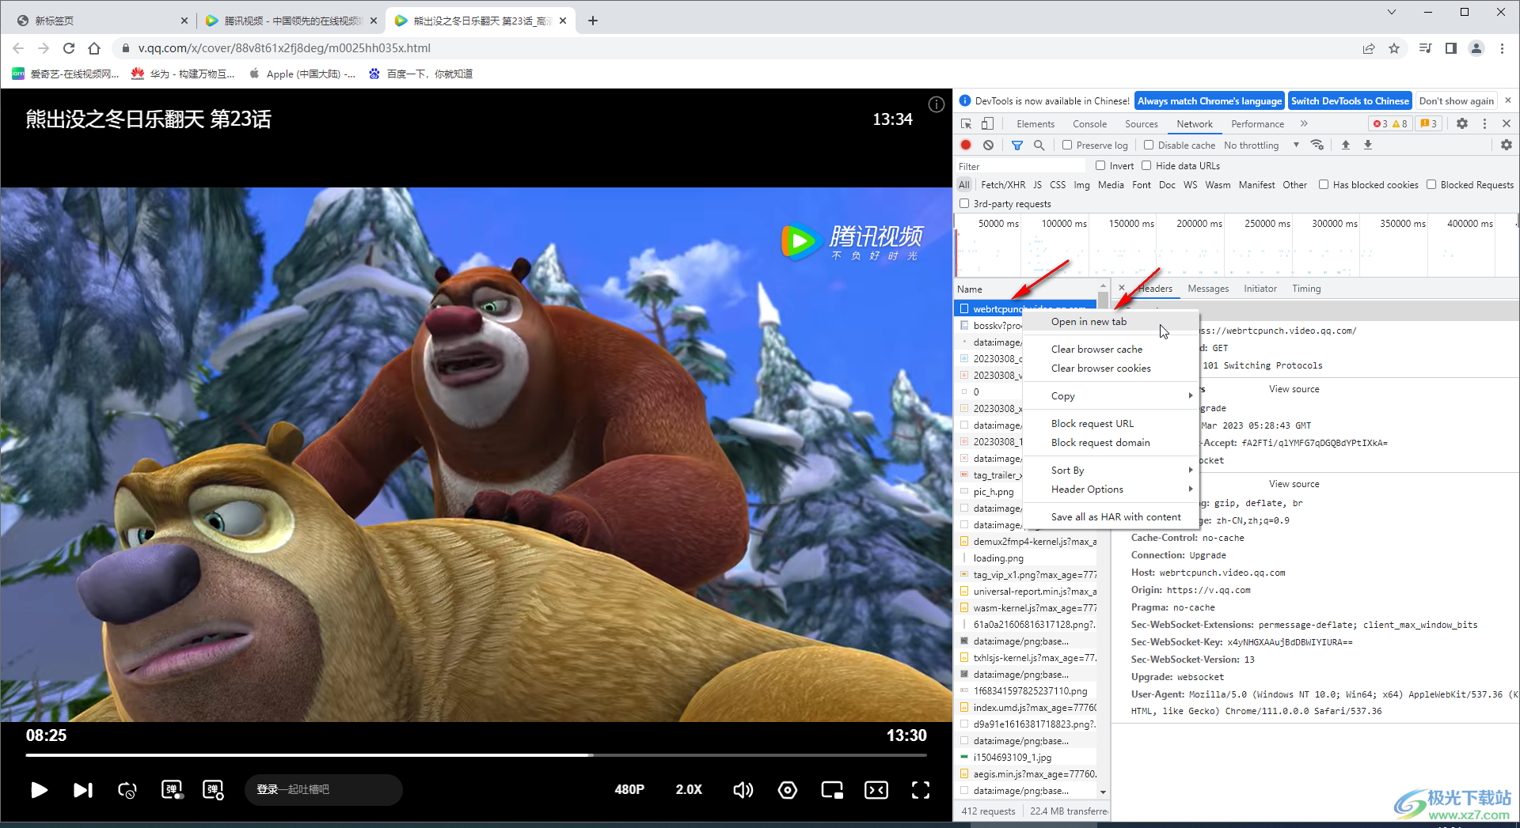Image resolution: width=1520 pixels, height=828 pixels.
Task: Toggle device toolbar in DevTools
Action: click(x=987, y=124)
